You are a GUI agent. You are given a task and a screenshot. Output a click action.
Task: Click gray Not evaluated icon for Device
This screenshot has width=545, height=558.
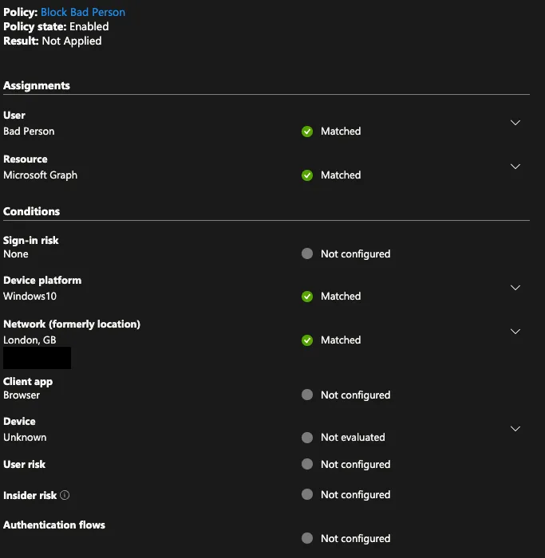pos(307,438)
